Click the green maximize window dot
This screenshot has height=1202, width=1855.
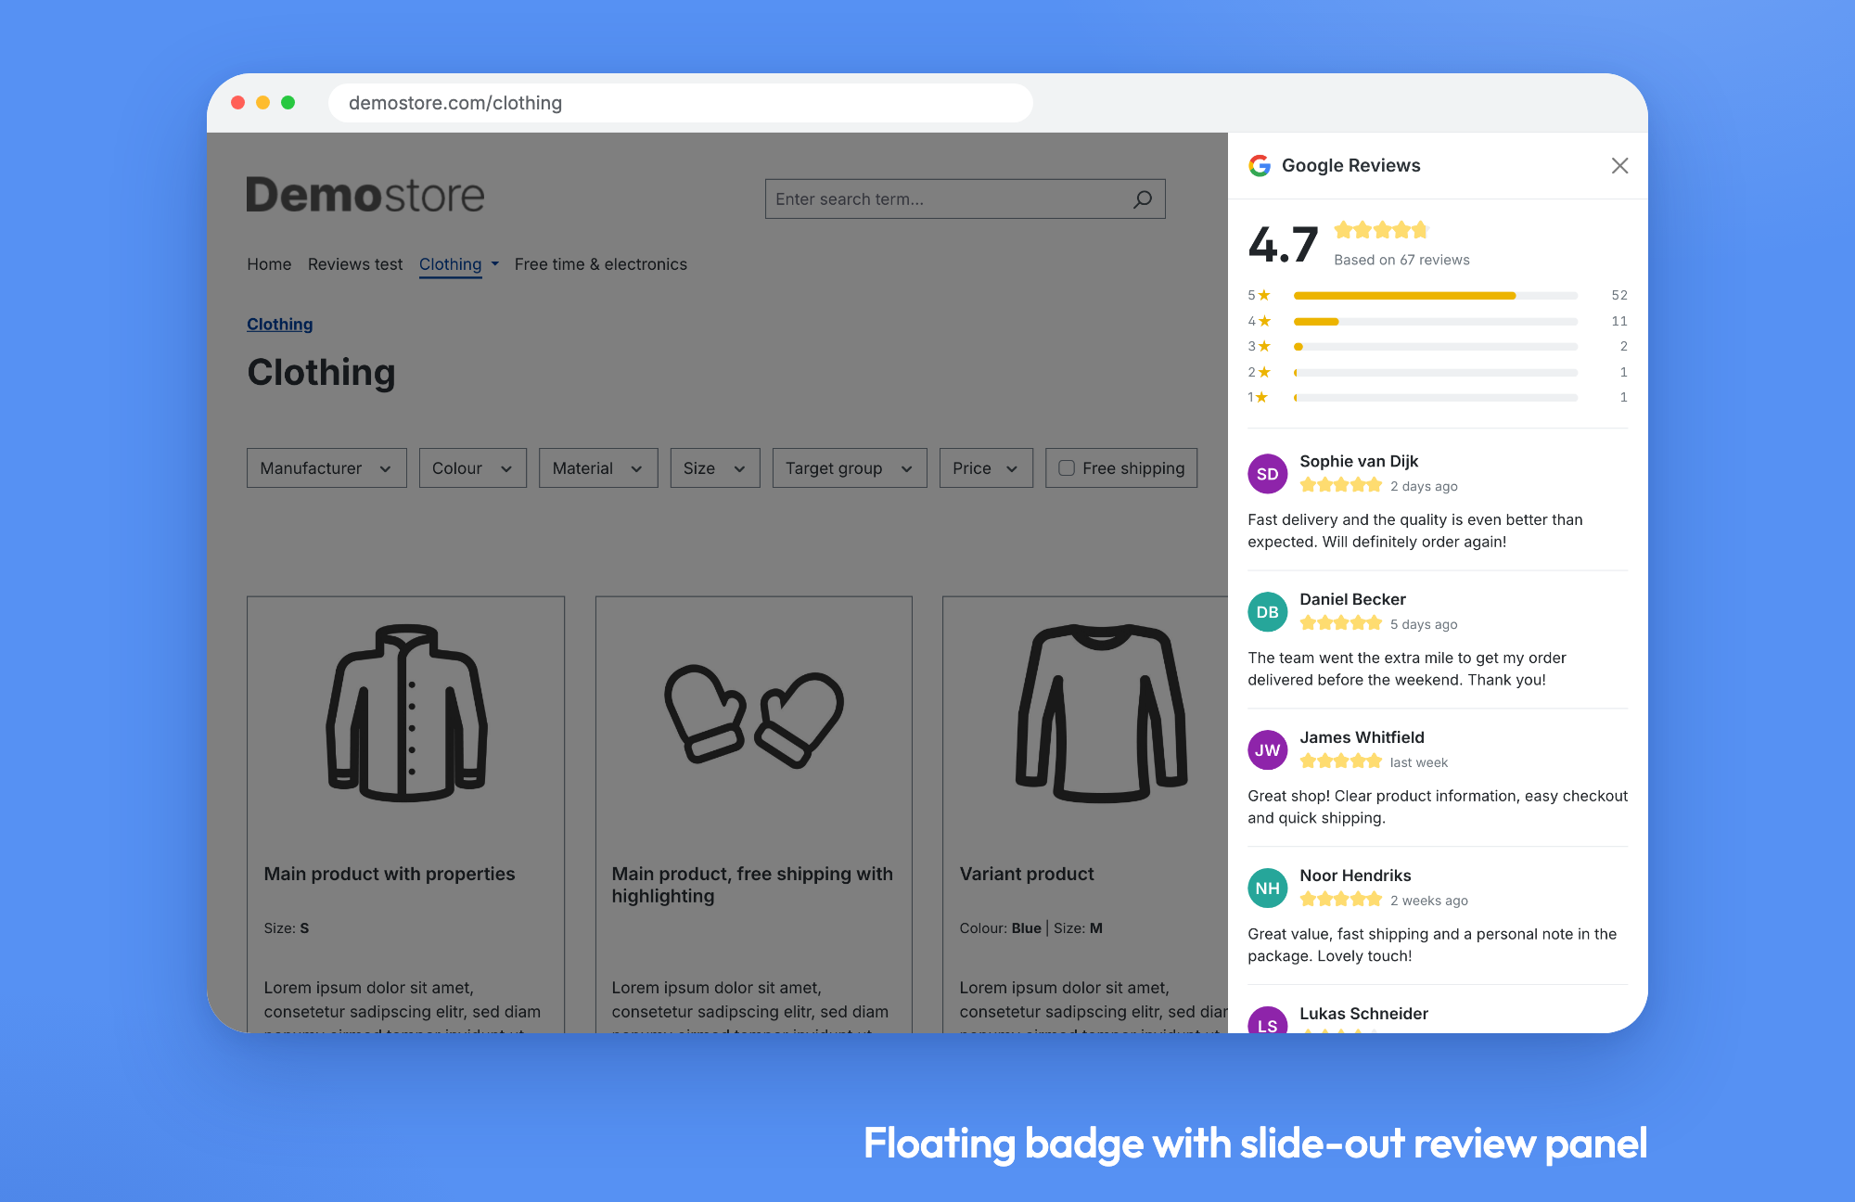[x=288, y=102]
